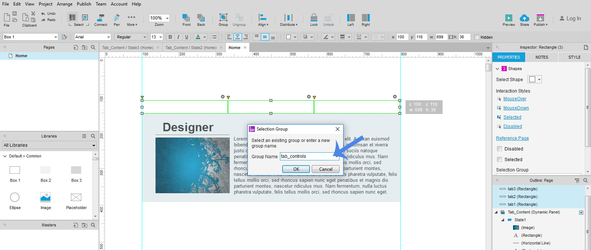591x250 pixels.
Task: Open the Project menu
Action: 45,4
